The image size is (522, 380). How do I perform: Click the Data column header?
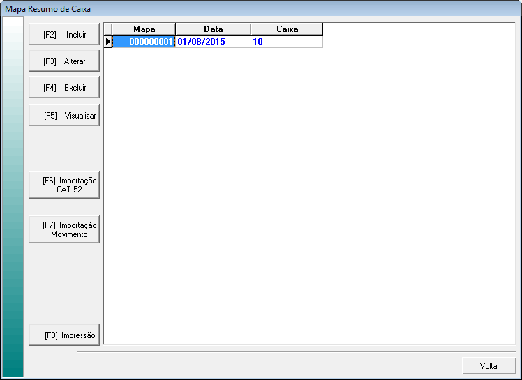click(x=213, y=29)
